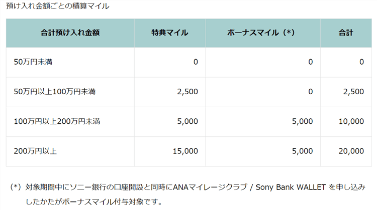Screen dimensions: 377x210
Task: Click ボーナスマイル 5,000 in the 100万円以上200万円未満 row
Action: point(303,121)
